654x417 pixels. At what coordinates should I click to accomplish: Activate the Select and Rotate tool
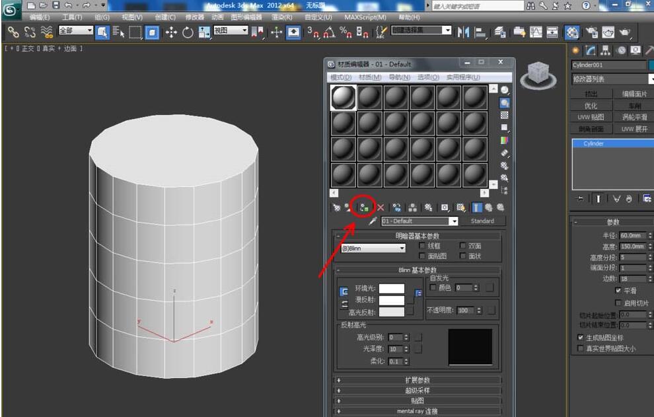click(x=188, y=32)
